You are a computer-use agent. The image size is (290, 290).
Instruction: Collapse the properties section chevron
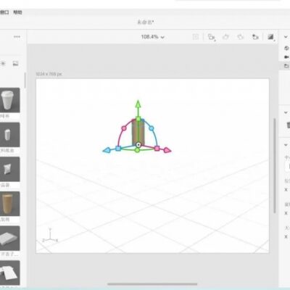(x=286, y=145)
